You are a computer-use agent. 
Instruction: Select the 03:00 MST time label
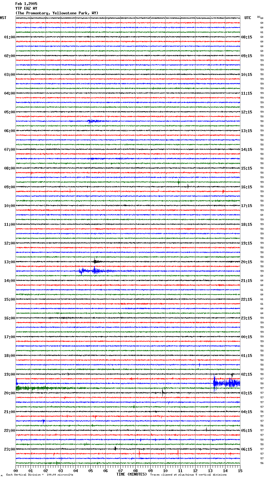click(10, 75)
